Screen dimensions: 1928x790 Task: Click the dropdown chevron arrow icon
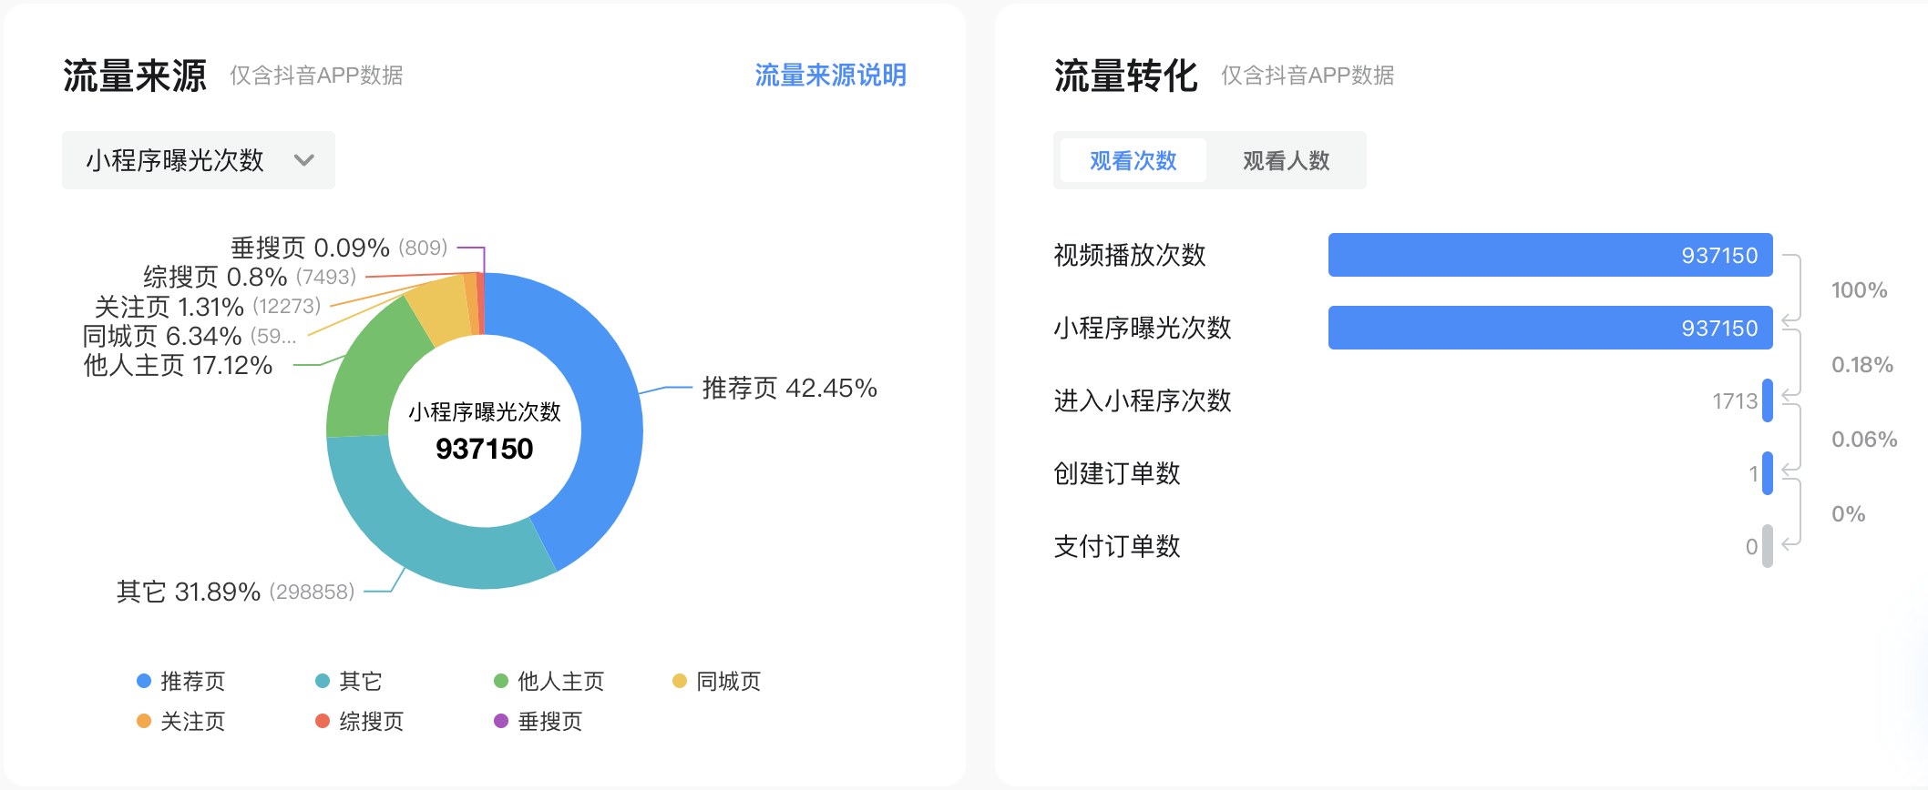(304, 160)
